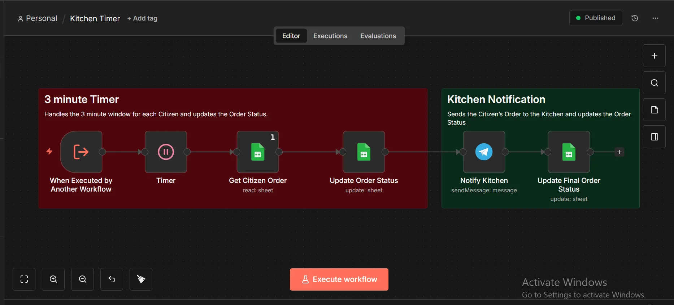Select the 'Kitchen Notification' sticky note title
The width and height of the screenshot is (674, 305).
[x=496, y=99]
